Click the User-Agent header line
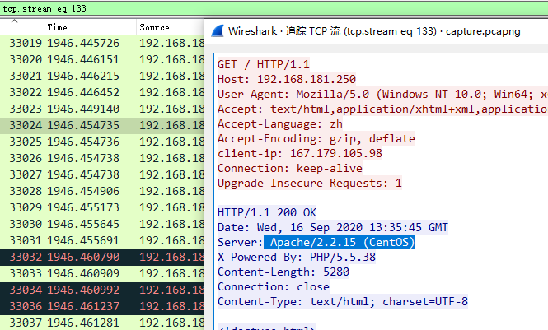Screen dimensions: 548x330 (x=382, y=94)
